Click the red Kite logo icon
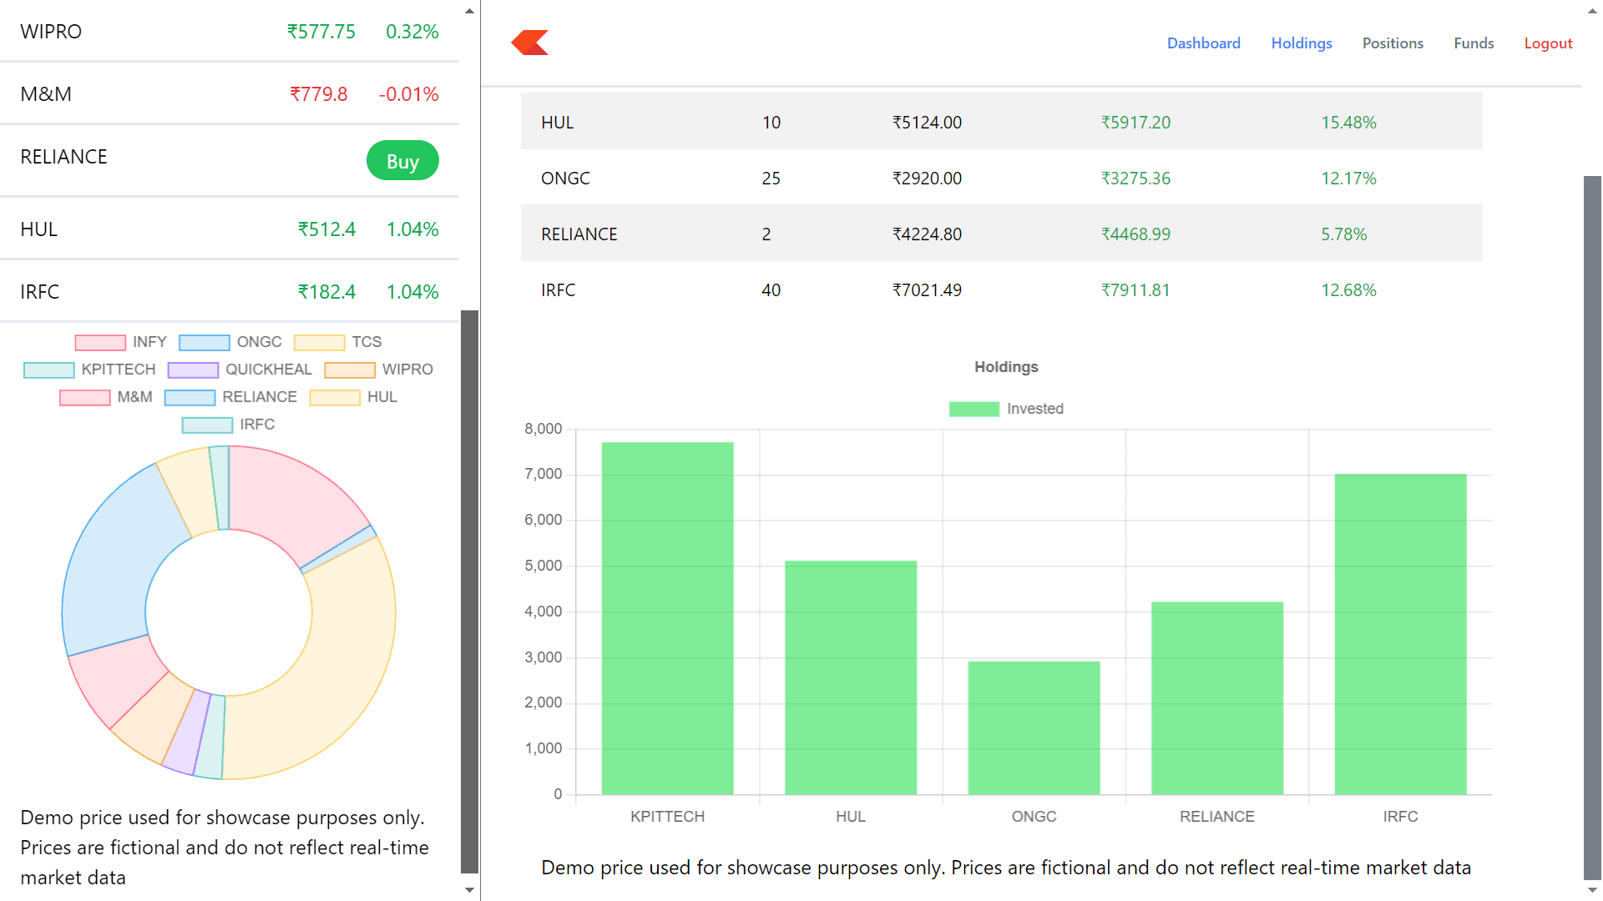1603x901 pixels. point(529,42)
